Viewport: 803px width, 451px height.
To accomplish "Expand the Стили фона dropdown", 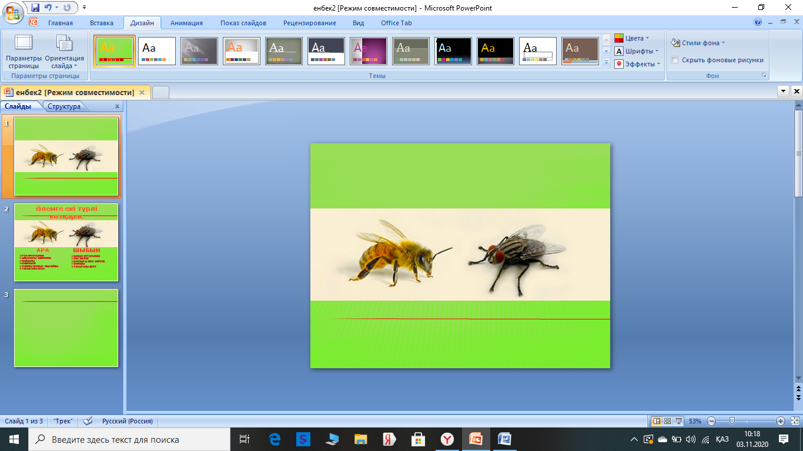I will 698,43.
